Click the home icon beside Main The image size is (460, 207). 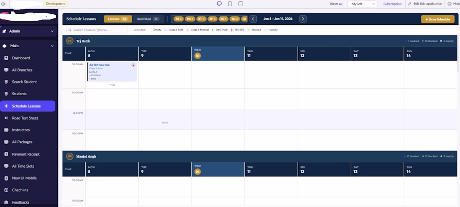(x=5, y=46)
